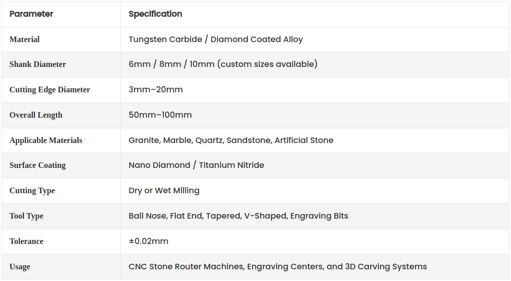Viewport: 511px width, 281px height.
Task: Click the Nano Diamond / Titanium Nitride value
Action: [x=196, y=165]
